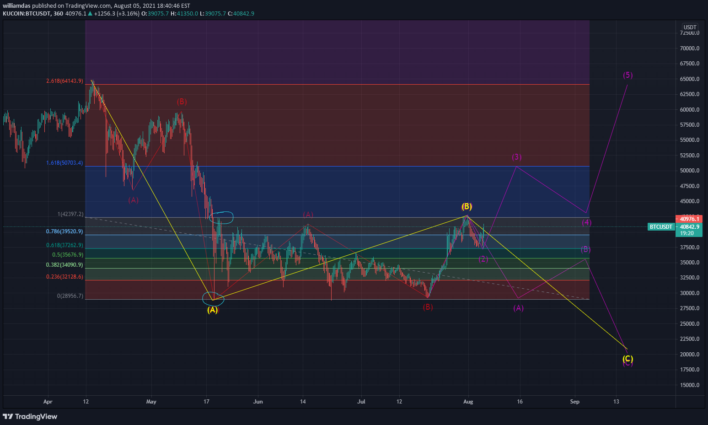
Task: Click the USDT currency label on price axis
Action: click(690, 27)
